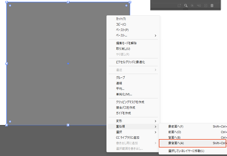227x156 pixels.
Task: Click the greyed 選択範囲を書き出し... entry
Action: click(x=133, y=149)
